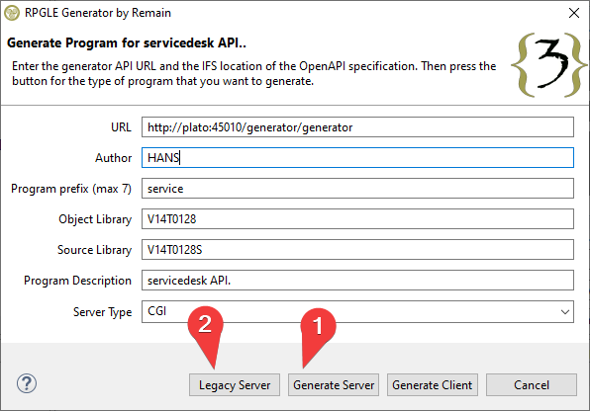
Task: Click the 'Program prefix (max 7)' label
Action: 71,189
